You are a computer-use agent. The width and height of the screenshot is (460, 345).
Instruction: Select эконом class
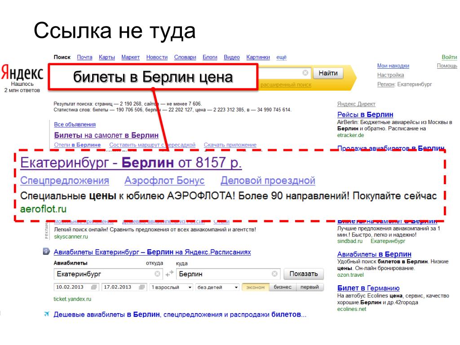(x=255, y=287)
